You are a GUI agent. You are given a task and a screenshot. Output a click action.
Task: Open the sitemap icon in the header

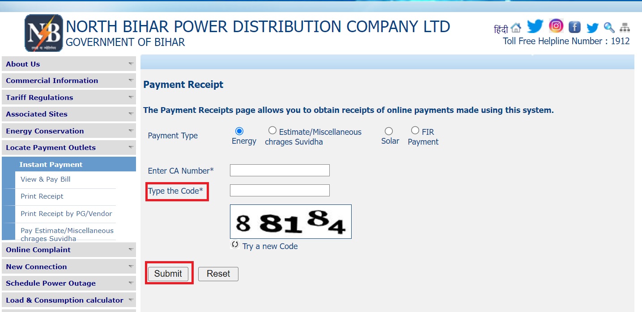coord(624,27)
